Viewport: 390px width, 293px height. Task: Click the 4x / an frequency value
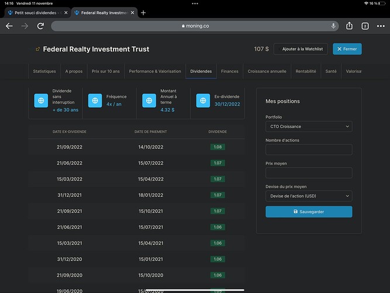(114, 104)
